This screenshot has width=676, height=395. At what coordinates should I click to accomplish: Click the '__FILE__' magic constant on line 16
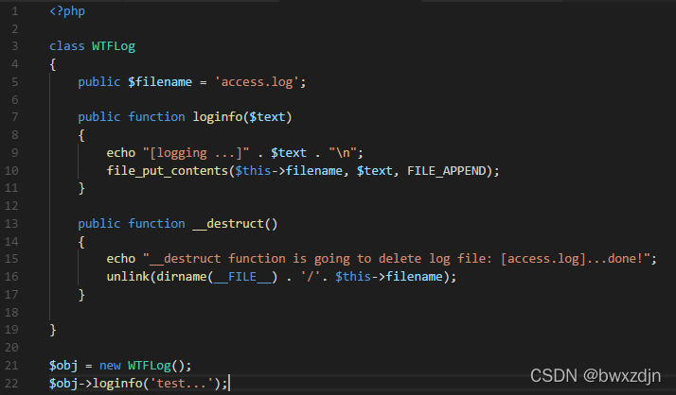242,277
